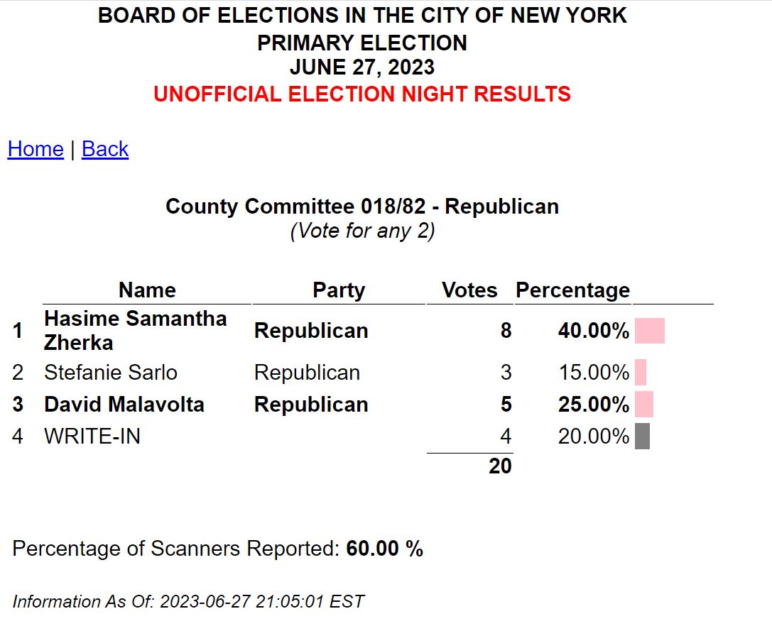Open the Home link
Image resolution: width=772 pixels, height=626 pixels.
(x=36, y=148)
